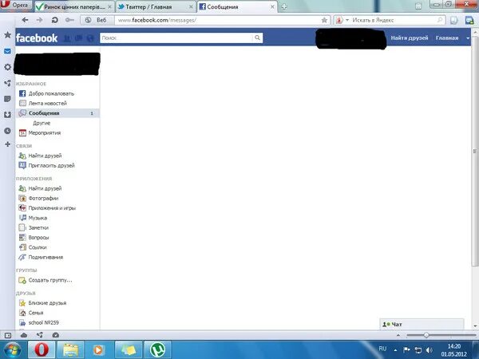Select the Сообщения browser tab
479x359 pixels.
[x=237, y=6]
